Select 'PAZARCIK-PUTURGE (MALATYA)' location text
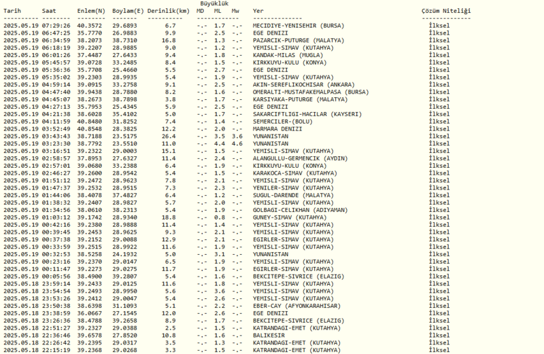The width and height of the screenshot is (544, 354). pos(299,40)
